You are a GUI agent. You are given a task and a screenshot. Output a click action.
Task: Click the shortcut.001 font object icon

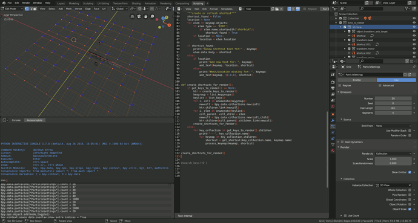[354, 44]
